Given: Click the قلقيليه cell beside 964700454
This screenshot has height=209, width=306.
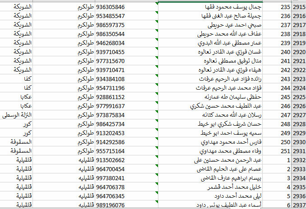Looking at the screenshot, I should pos(86,169).
